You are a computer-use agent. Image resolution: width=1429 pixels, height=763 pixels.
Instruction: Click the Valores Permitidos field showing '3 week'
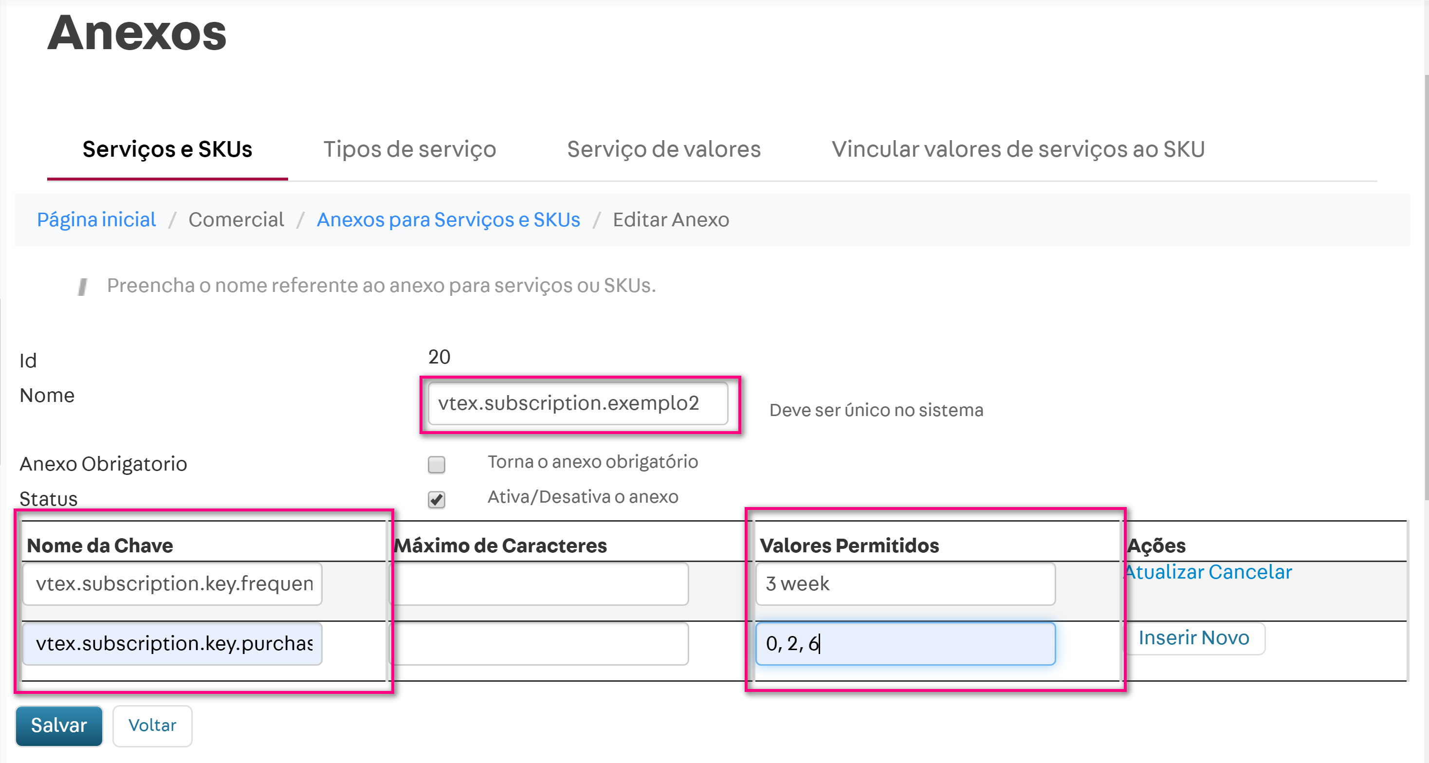(904, 584)
